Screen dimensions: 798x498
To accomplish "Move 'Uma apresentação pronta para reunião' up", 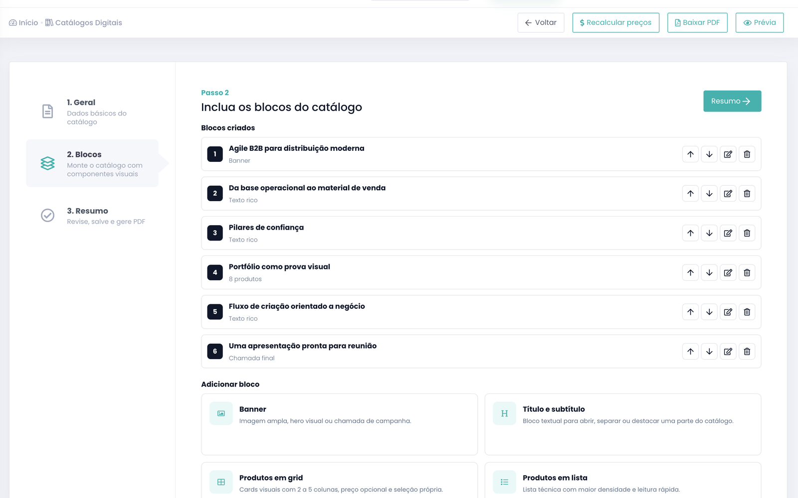I will (690, 352).
